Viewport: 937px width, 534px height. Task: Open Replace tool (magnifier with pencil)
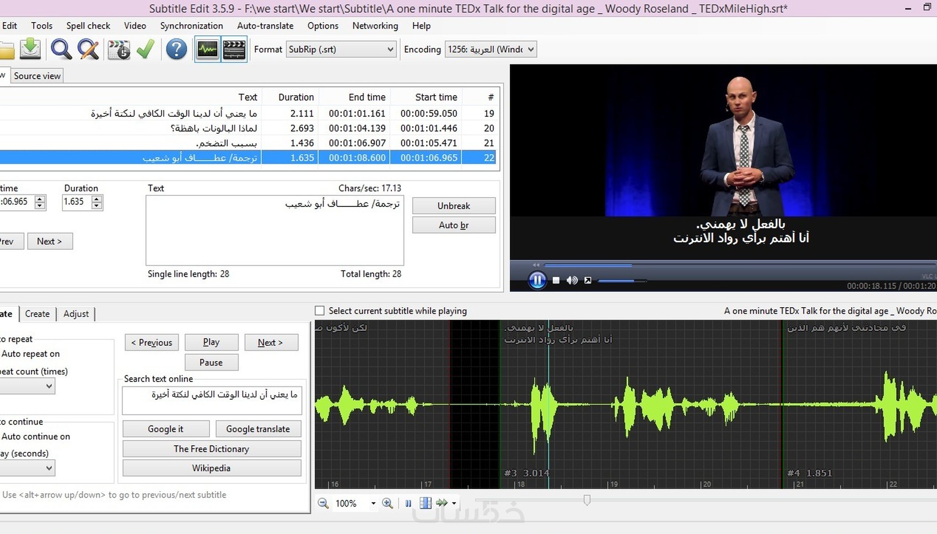pyautogui.click(x=88, y=50)
